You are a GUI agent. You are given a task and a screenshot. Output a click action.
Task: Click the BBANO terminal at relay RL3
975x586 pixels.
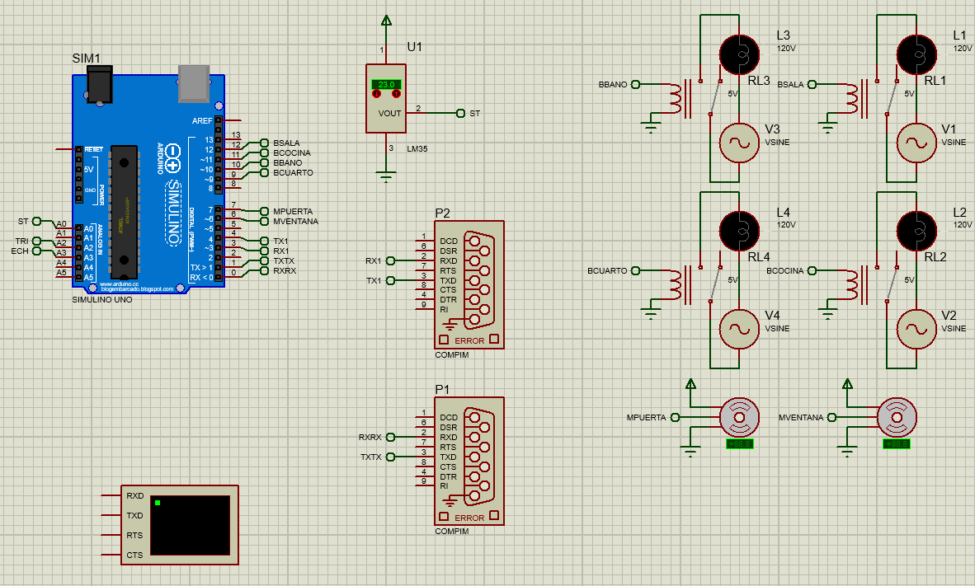635,85
